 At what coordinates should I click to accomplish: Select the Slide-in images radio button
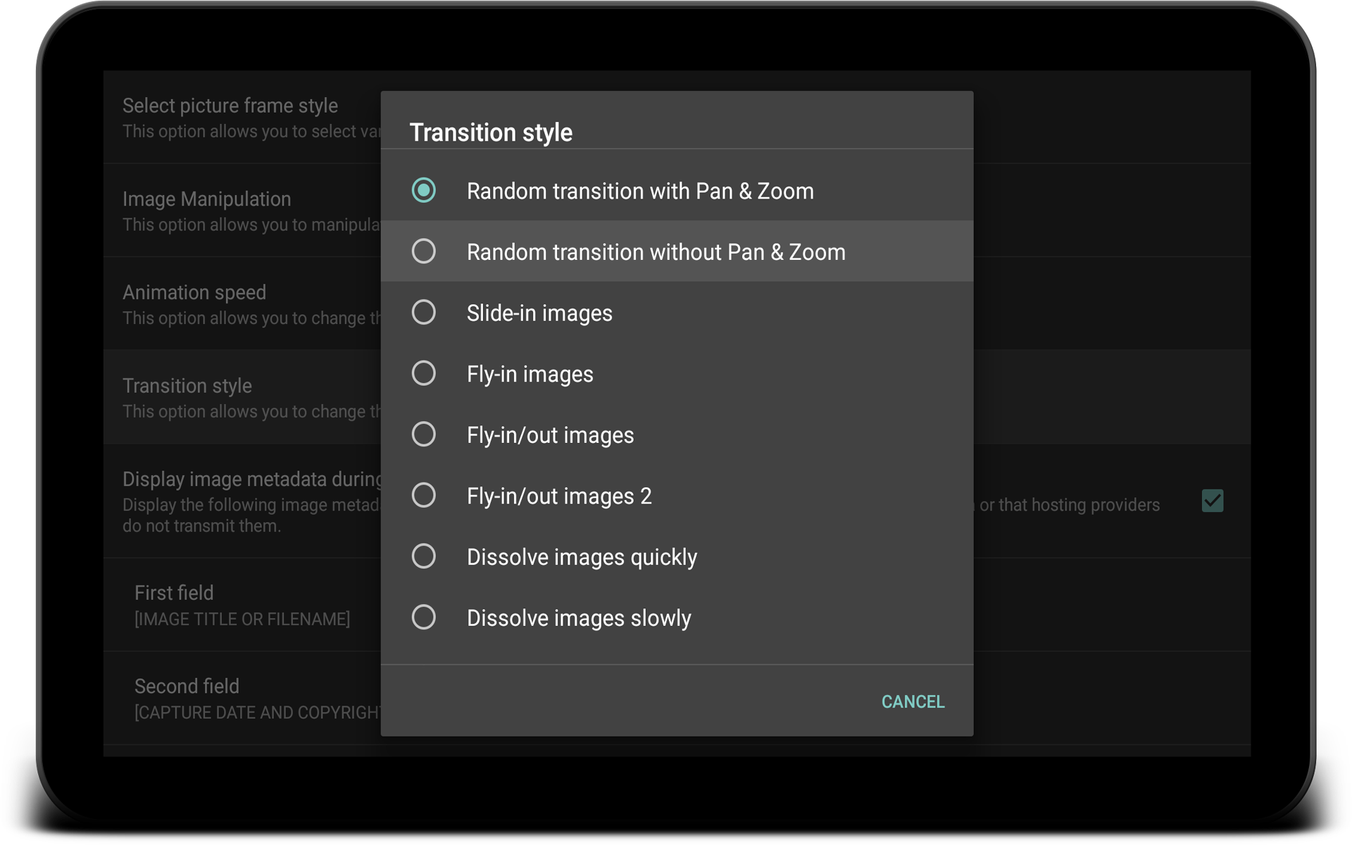(x=423, y=312)
